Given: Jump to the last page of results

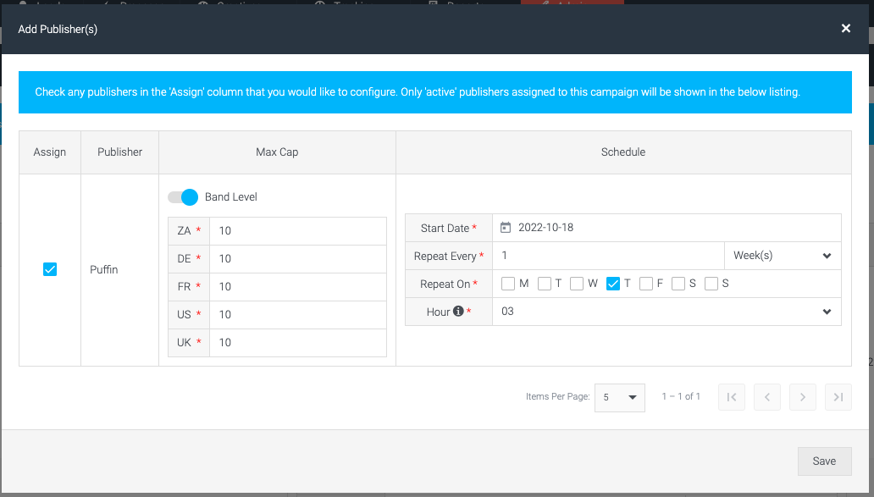Looking at the screenshot, I should [838, 397].
